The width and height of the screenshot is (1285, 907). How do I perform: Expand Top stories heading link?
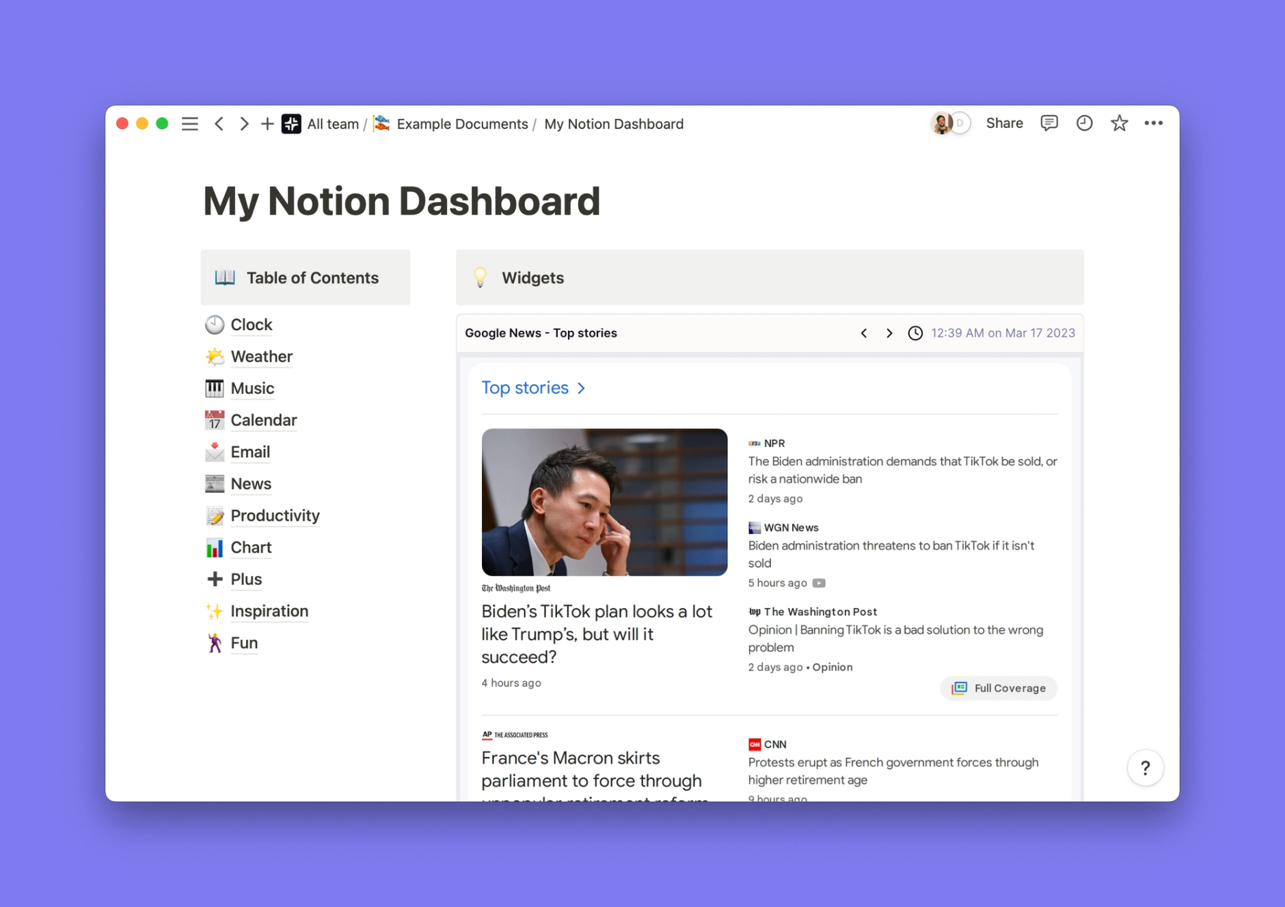(533, 388)
